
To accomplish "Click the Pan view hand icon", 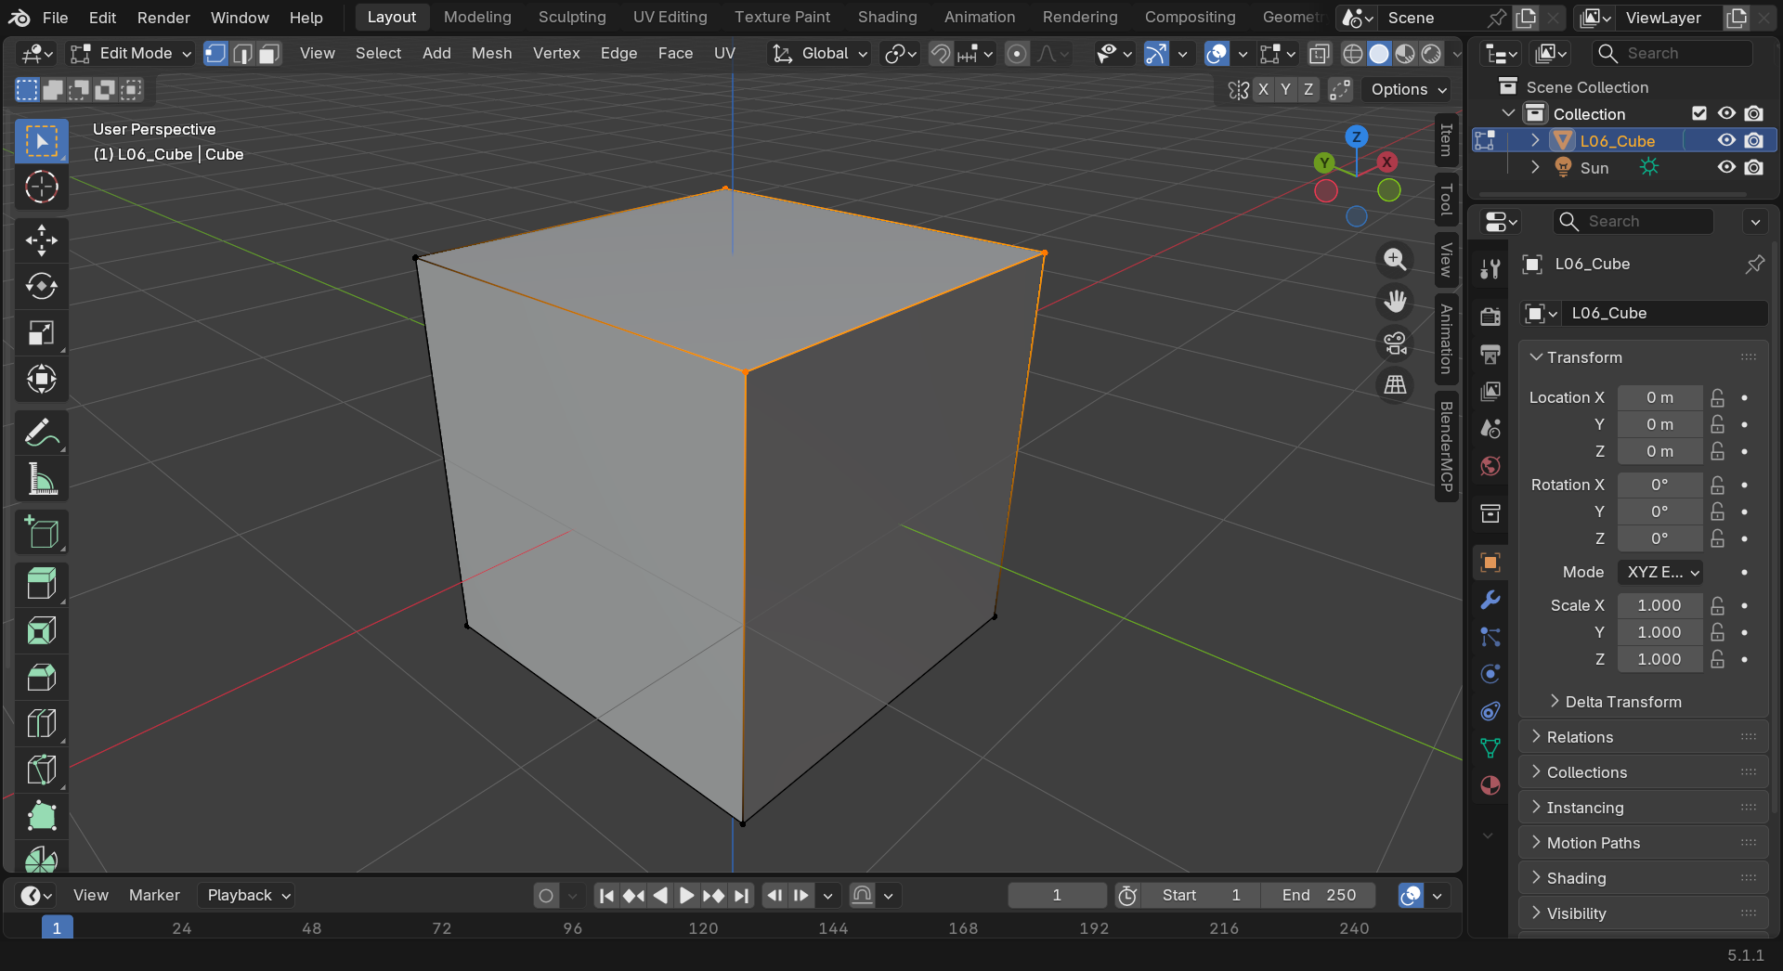I will tap(1395, 302).
